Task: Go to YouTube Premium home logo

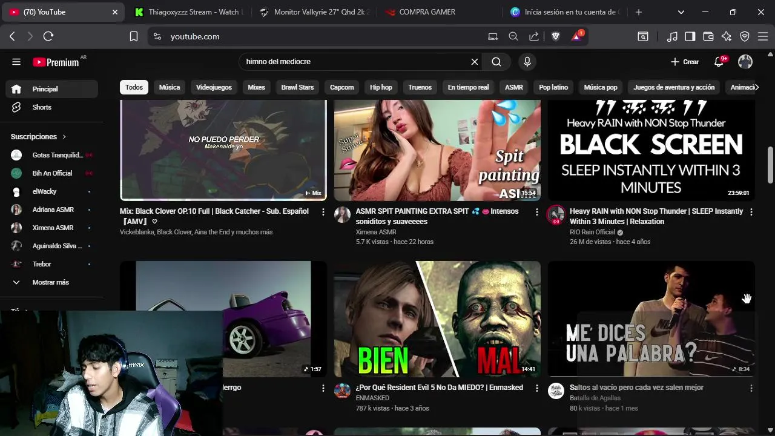Action: [56, 62]
